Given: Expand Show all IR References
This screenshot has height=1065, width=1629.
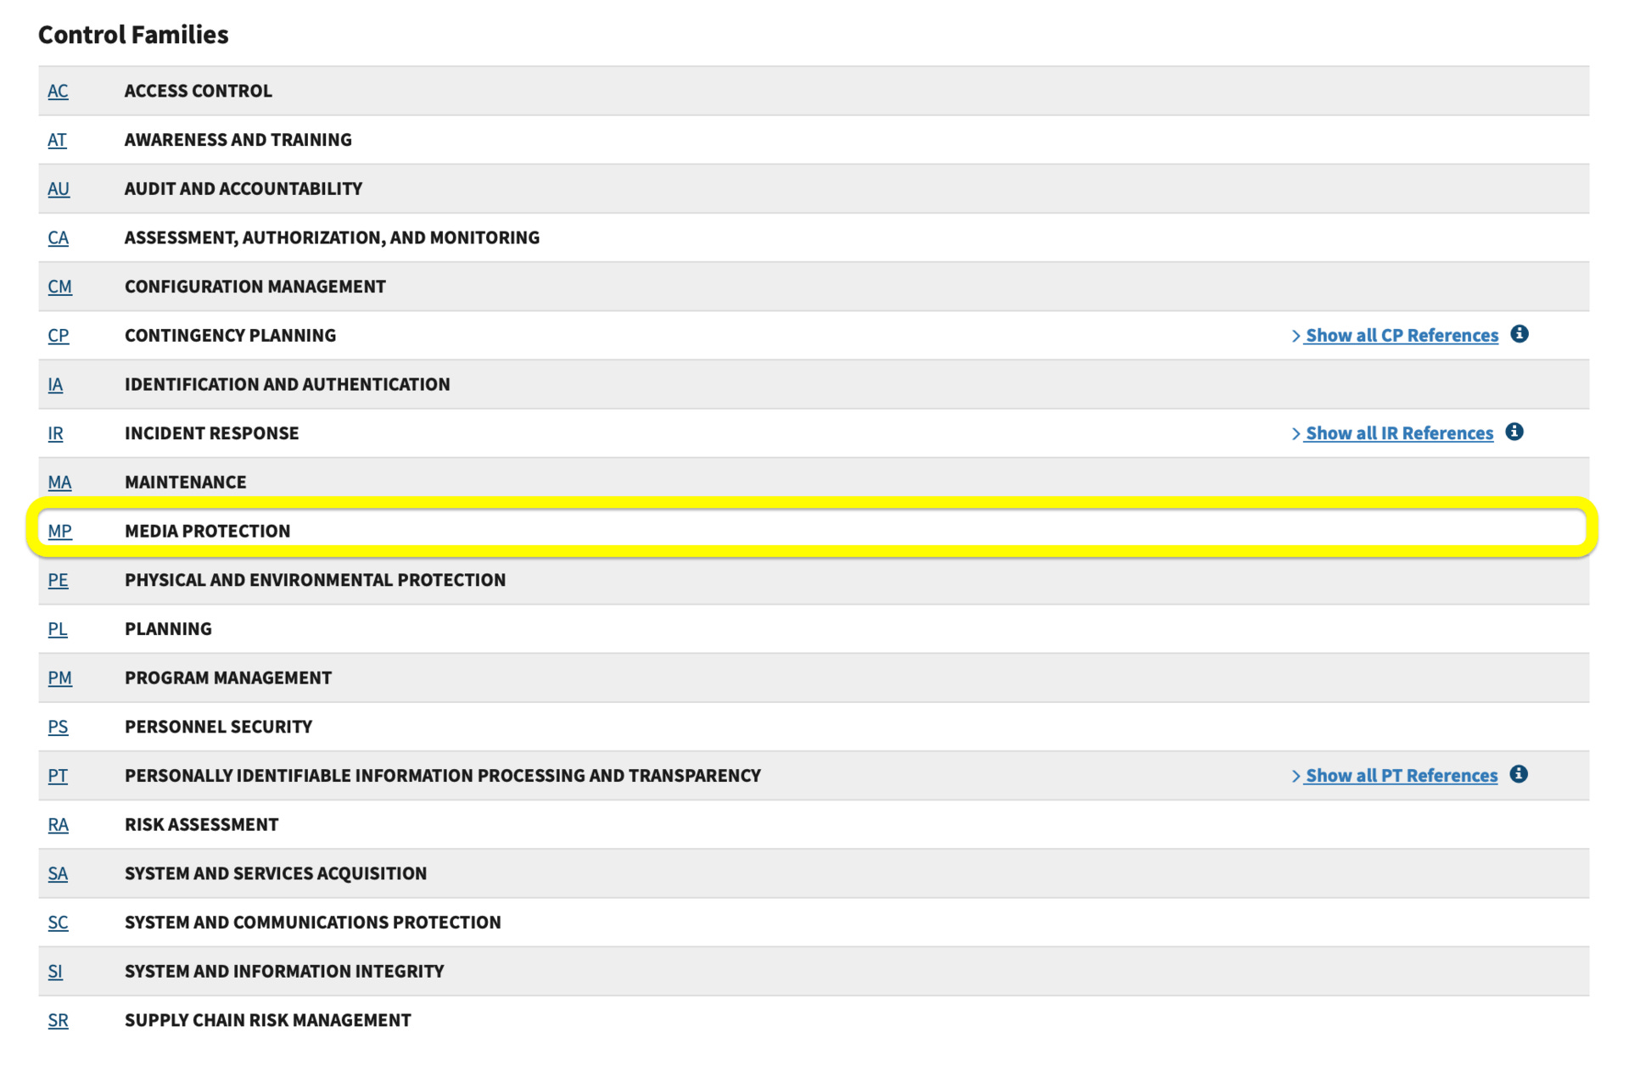Looking at the screenshot, I should (1398, 433).
